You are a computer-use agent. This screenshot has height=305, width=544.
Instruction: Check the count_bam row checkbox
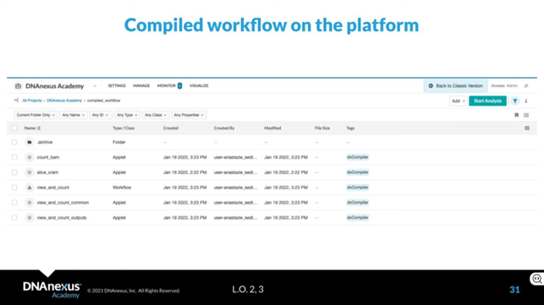click(x=14, y=157)
